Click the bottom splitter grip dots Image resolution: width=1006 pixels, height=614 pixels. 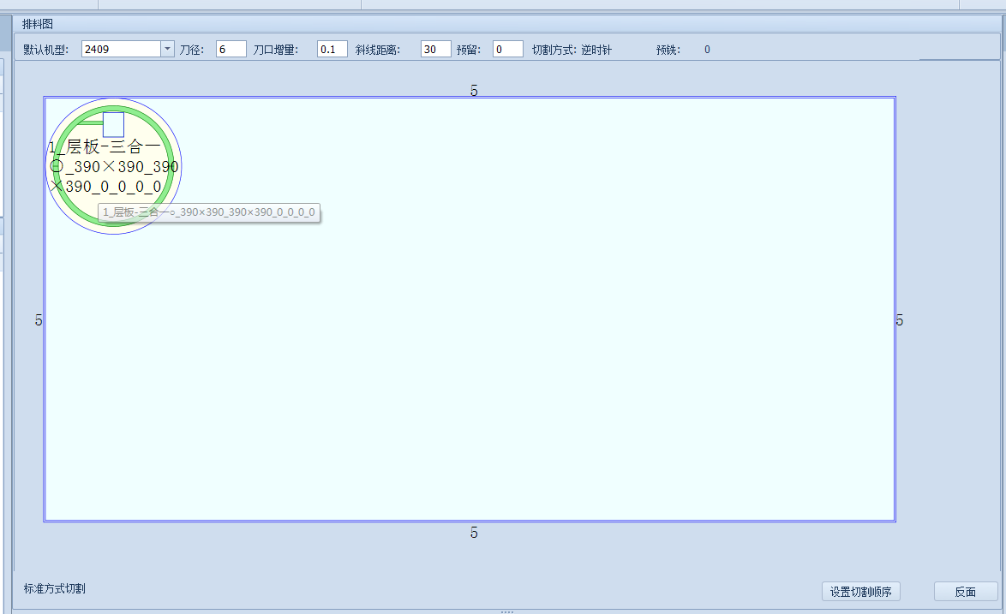pyautogui.click(x=506, y=611)
